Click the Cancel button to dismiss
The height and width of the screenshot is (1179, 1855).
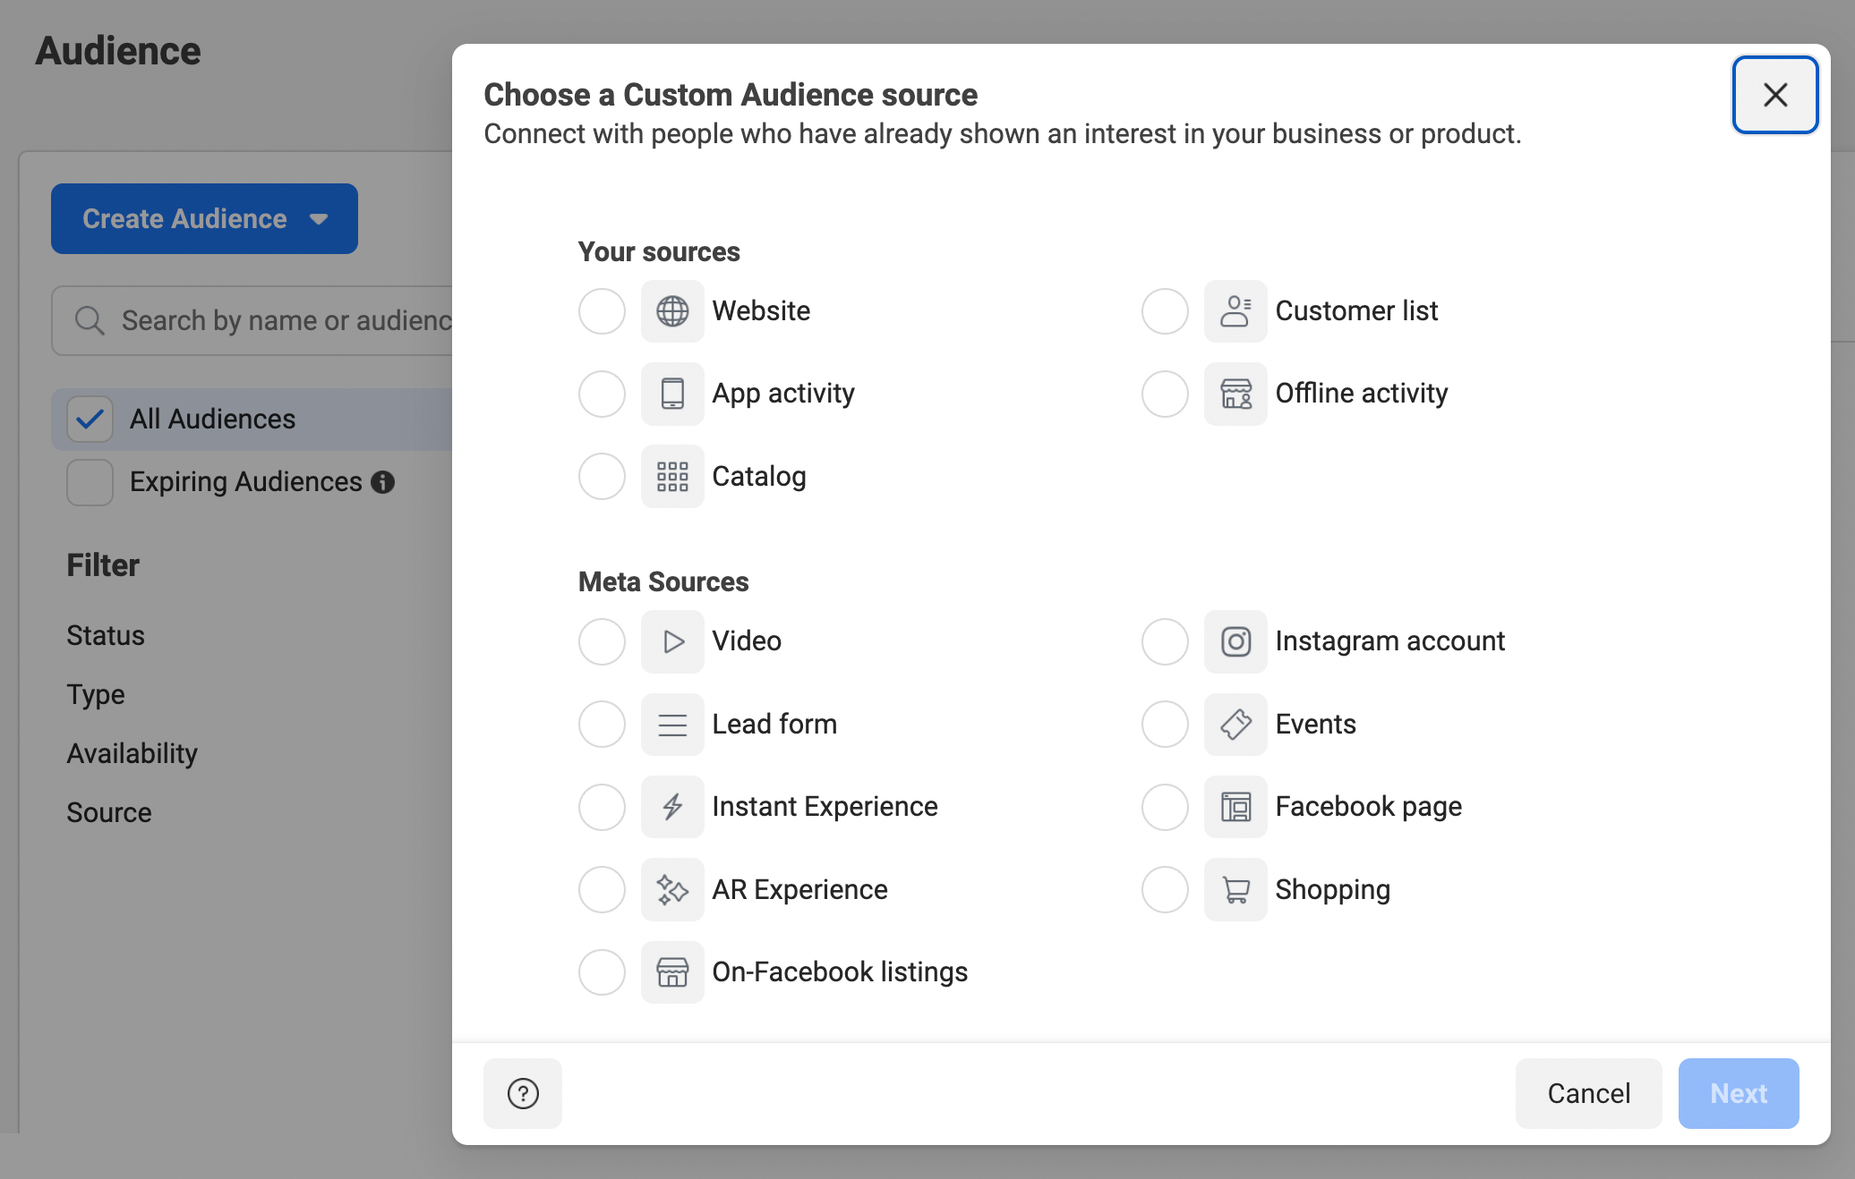pyautogui.click(x=1590, y=1092)
